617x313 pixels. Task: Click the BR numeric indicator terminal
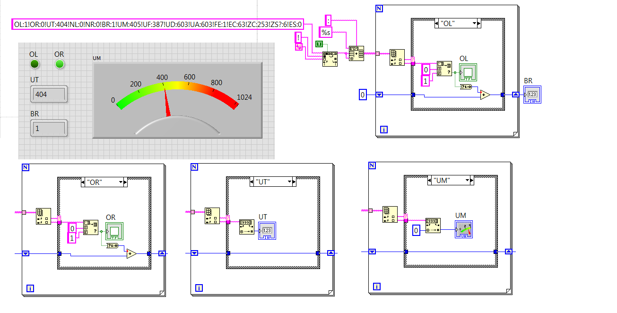point(533,95)
